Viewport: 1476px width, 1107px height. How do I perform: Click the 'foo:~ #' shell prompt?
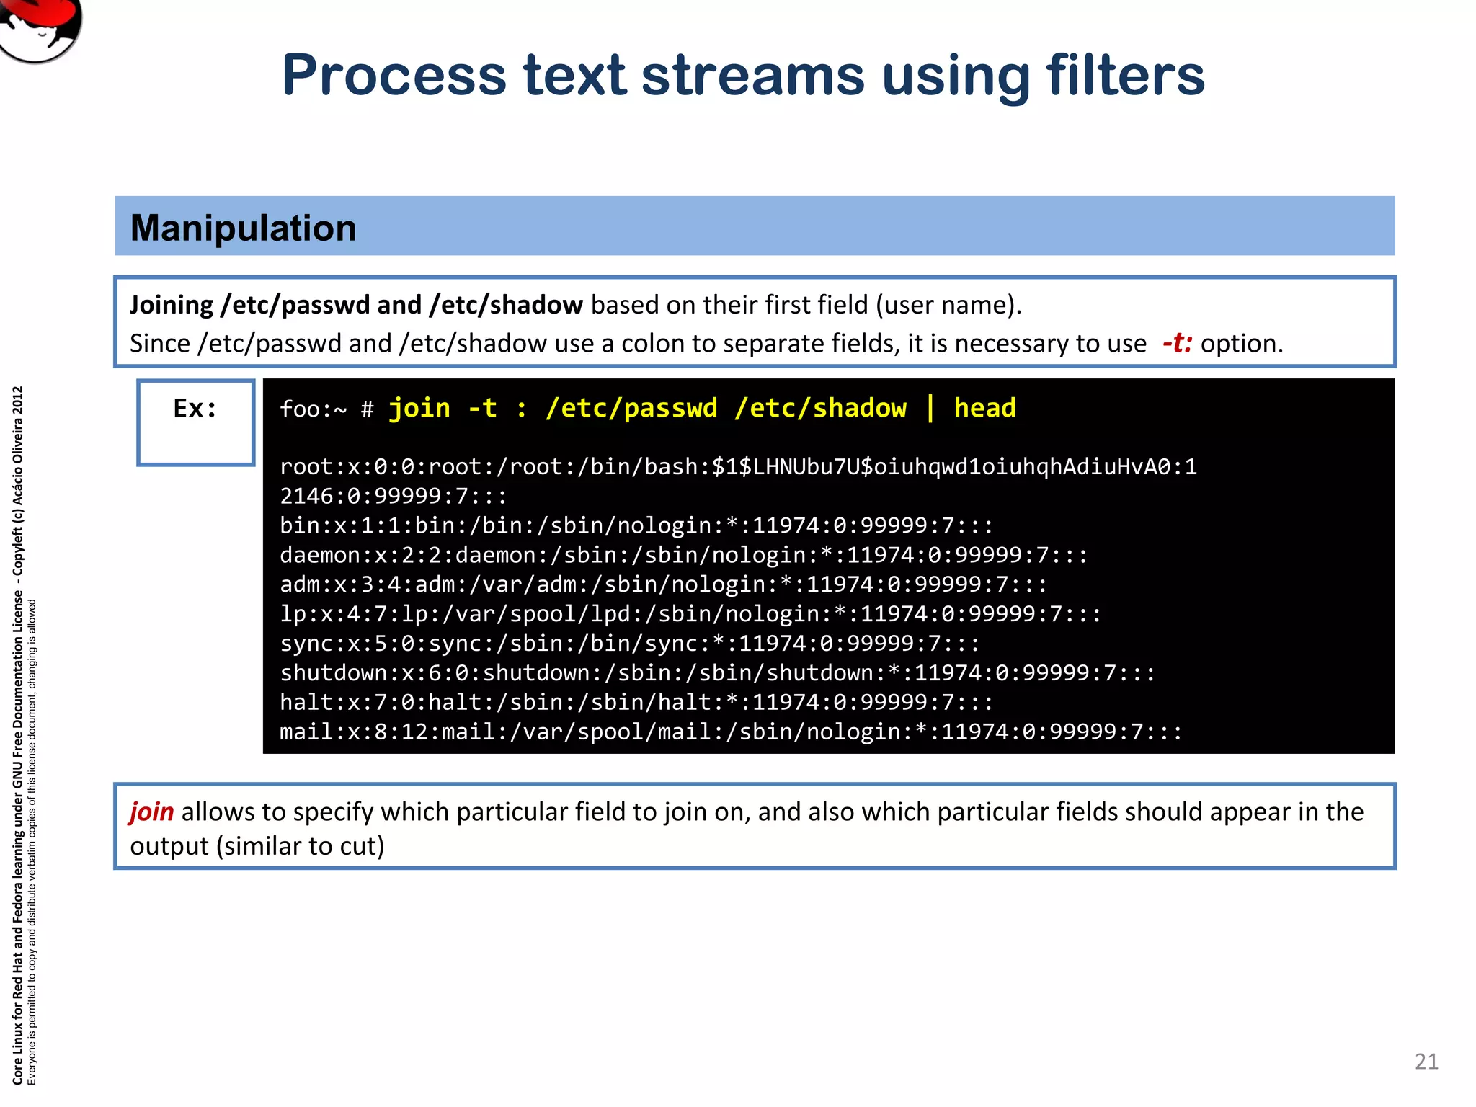point(326,409)
